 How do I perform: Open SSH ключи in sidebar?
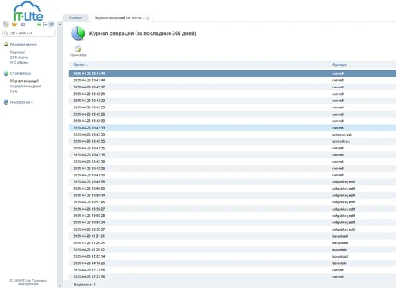[x=19, y=57]
